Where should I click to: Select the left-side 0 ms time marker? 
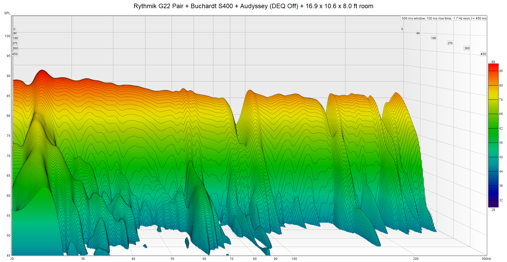pos(15,29)
